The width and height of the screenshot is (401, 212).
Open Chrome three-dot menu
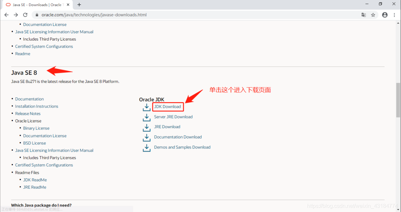pyautogui.click(x=394, y=15)
